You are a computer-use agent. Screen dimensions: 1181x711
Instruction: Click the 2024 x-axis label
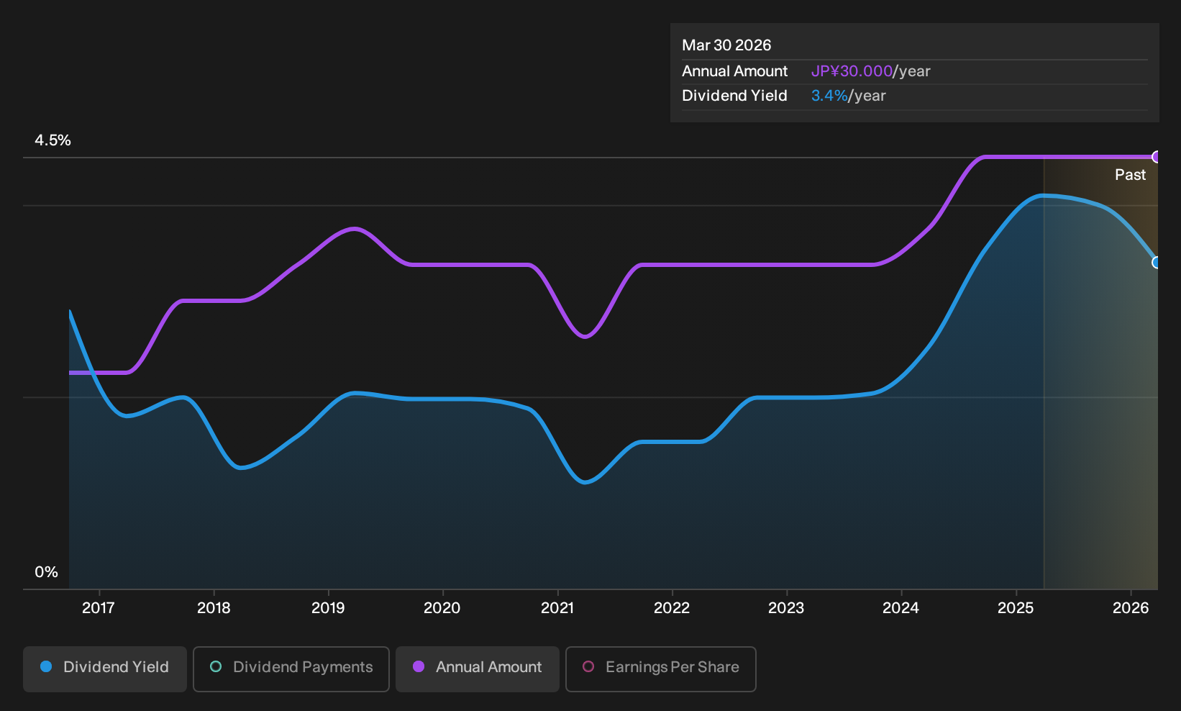coord(900,608)
